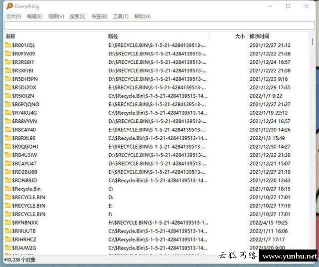319x267 pixels.
Task: Select folder icon of $RB4U3IW
Action: coord(8,155)
